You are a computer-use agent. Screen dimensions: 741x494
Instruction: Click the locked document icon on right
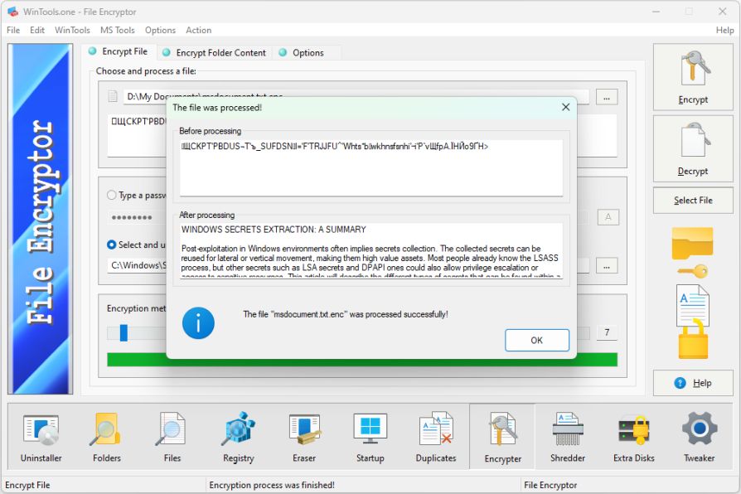pos(693,322)
